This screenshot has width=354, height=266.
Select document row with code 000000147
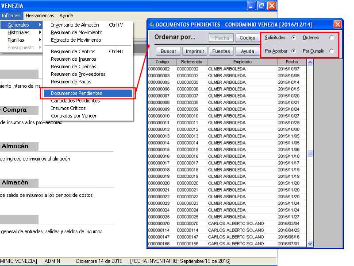click(x=227, y=237)
